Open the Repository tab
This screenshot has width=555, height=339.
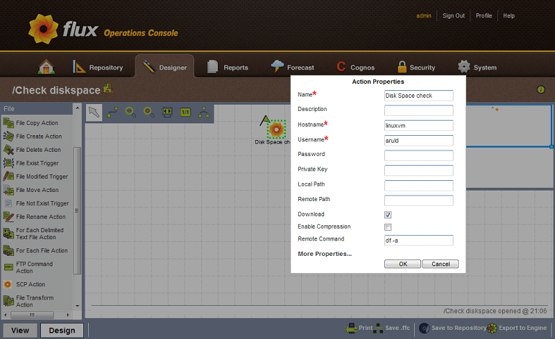pos(98,67)
